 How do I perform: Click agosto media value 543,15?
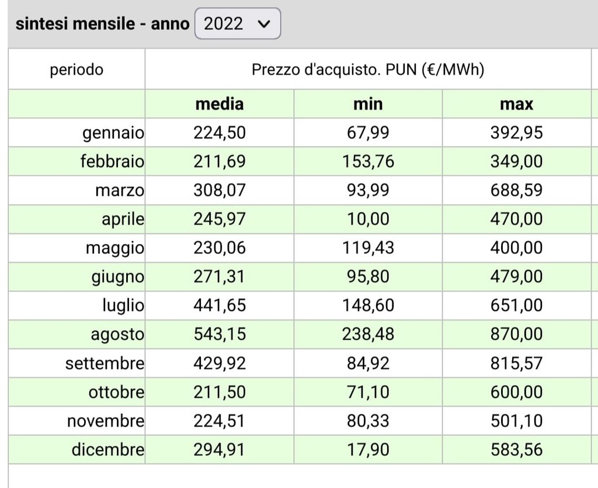coord(220,334)
